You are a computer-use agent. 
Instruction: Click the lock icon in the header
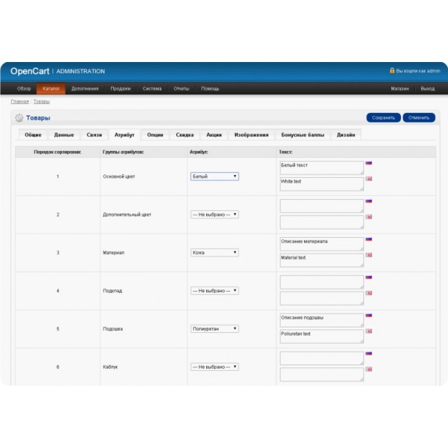coord(392,71)
